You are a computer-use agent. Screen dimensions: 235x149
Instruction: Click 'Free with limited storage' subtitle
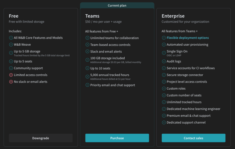point(26,22)
